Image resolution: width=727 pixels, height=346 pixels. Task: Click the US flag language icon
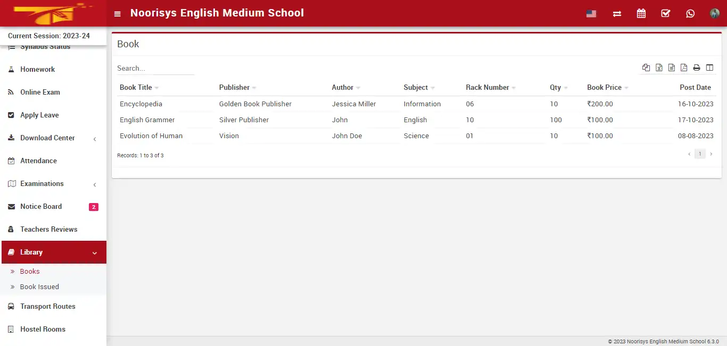point(591,14)
